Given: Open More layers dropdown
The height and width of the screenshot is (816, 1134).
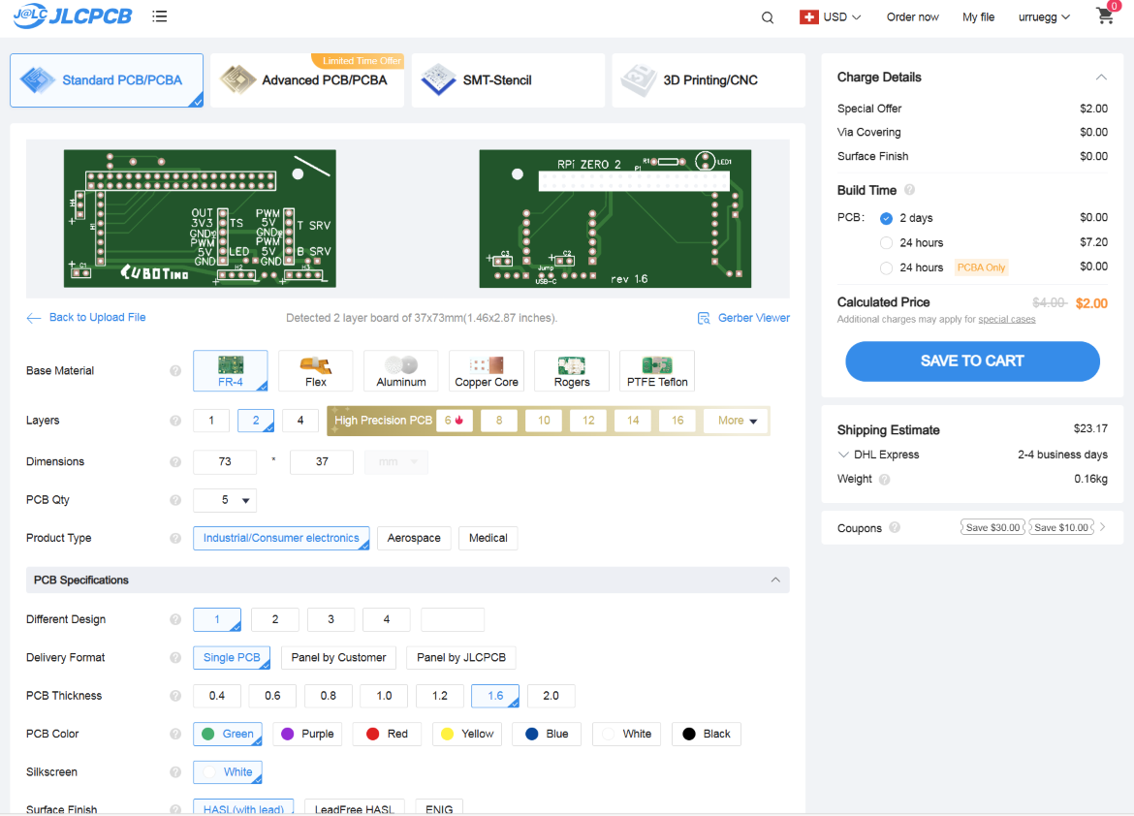Looking at the screenshot, I should click(x=737, y=421).
